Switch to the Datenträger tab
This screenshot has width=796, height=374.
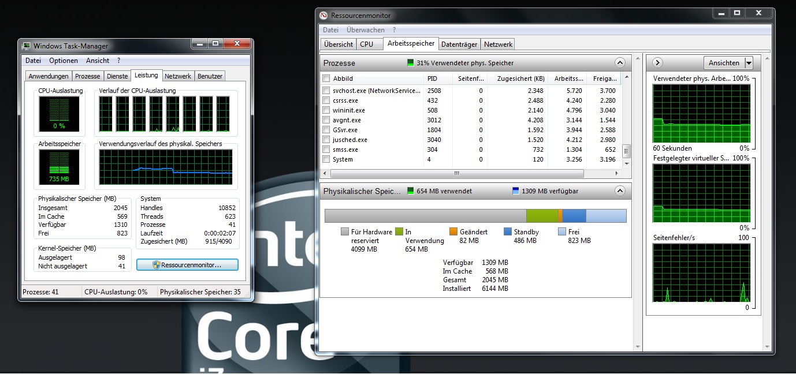pos(459,44)
